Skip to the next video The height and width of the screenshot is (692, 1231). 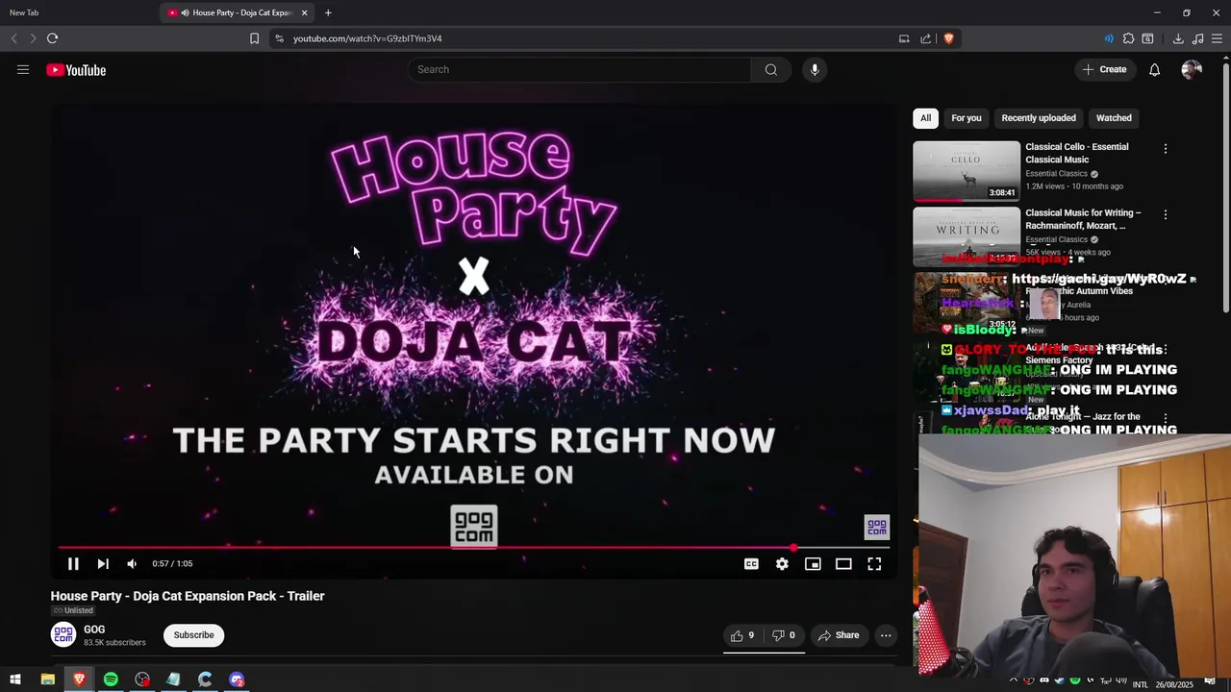click(x=103, y=564)
